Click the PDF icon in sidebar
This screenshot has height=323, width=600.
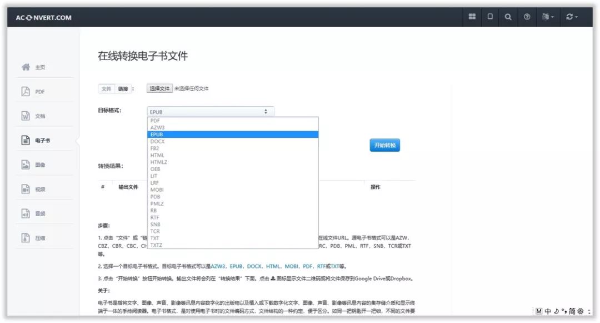point(25,92)
